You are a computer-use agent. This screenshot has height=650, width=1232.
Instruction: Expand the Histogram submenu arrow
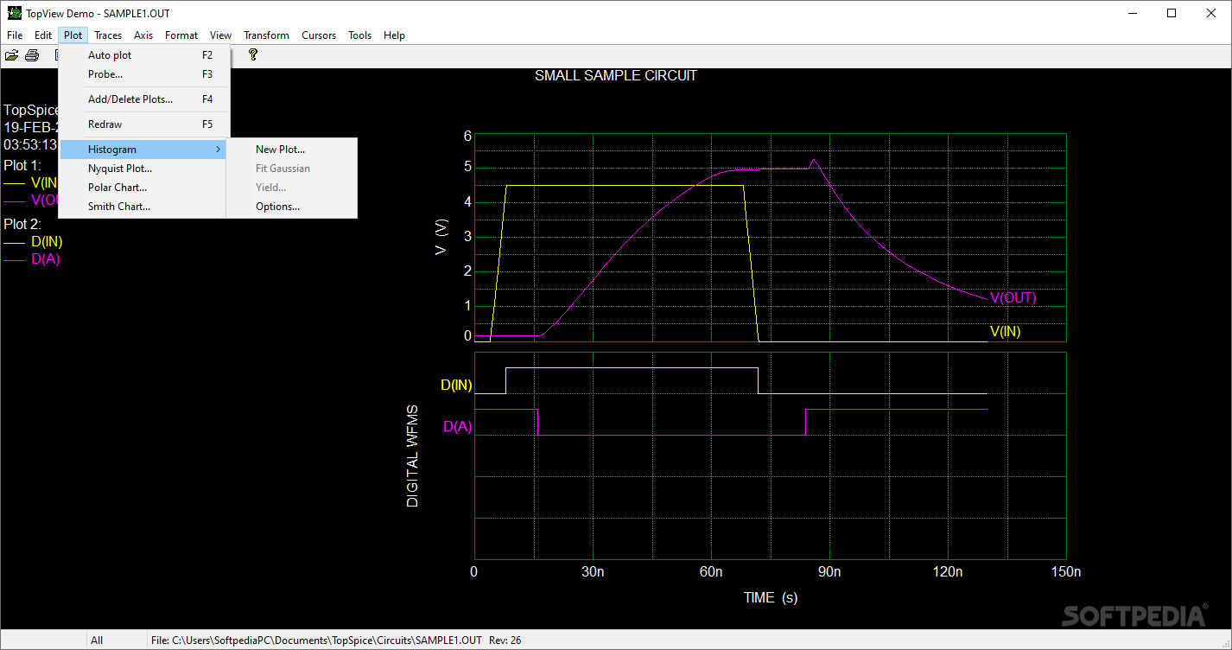pyautogui.click(x=219, y=150)
